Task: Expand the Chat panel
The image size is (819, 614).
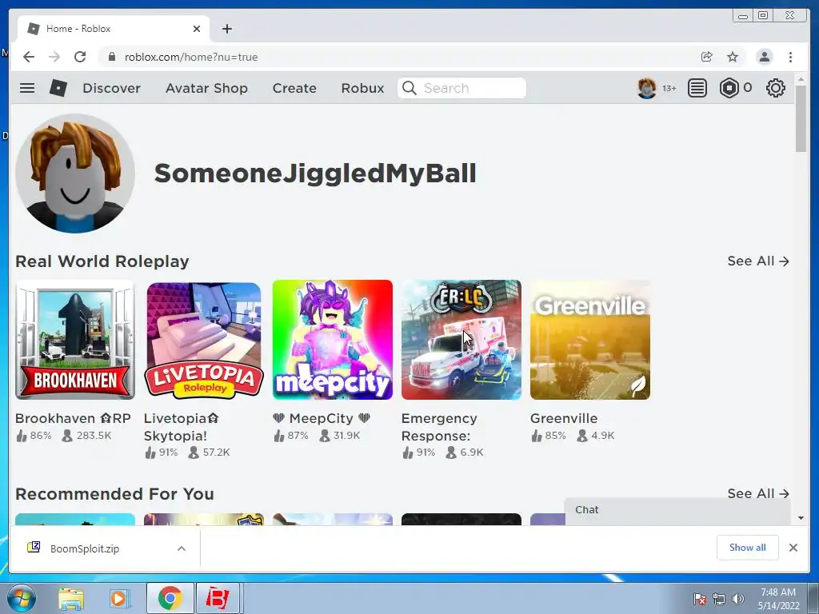Action: pos(677,511)
